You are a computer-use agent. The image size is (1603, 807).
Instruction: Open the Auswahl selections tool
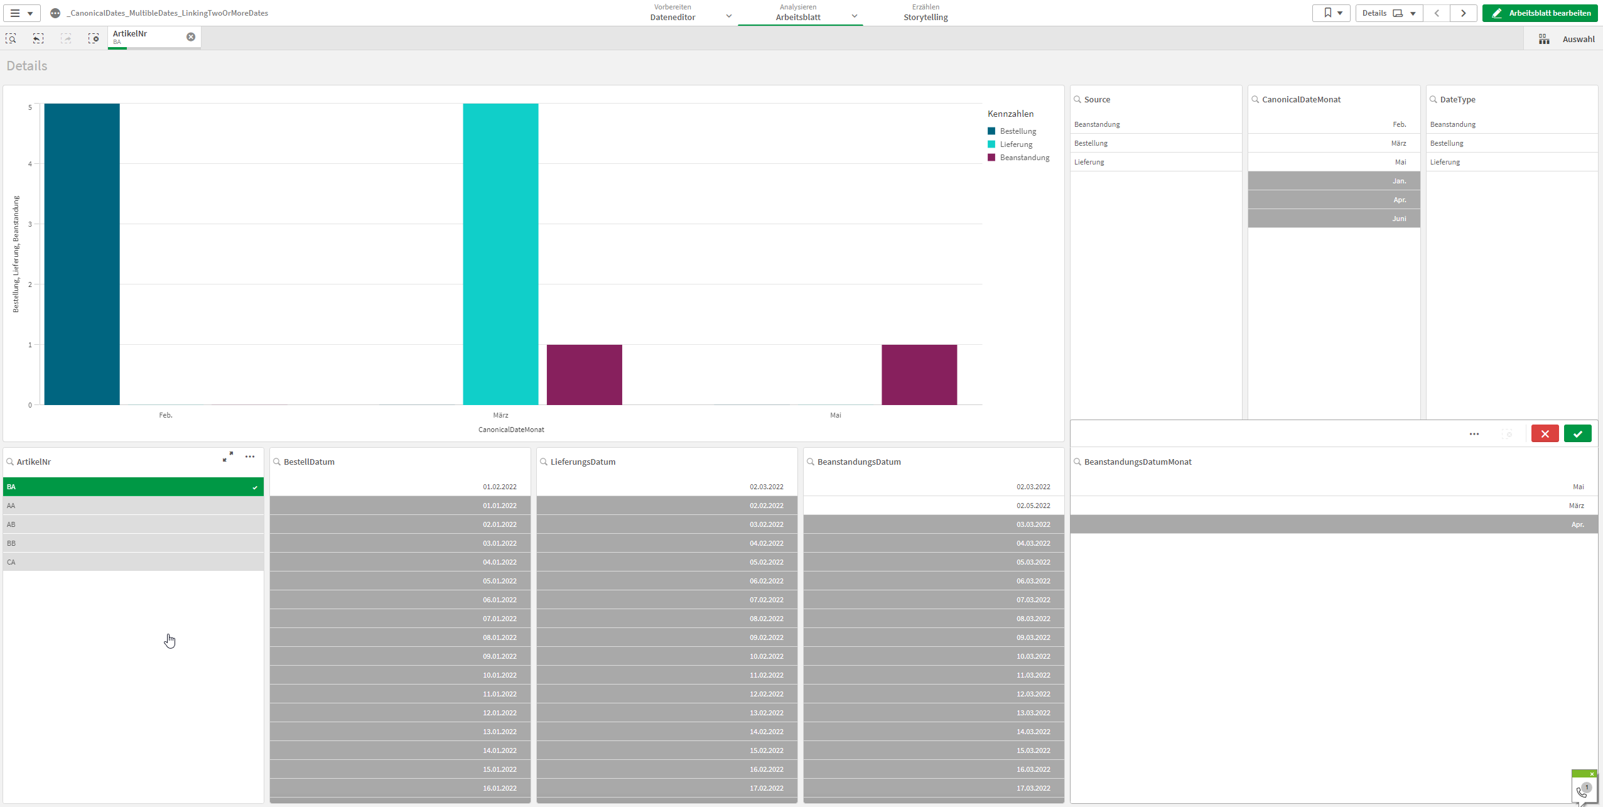tap(1565, 39)
